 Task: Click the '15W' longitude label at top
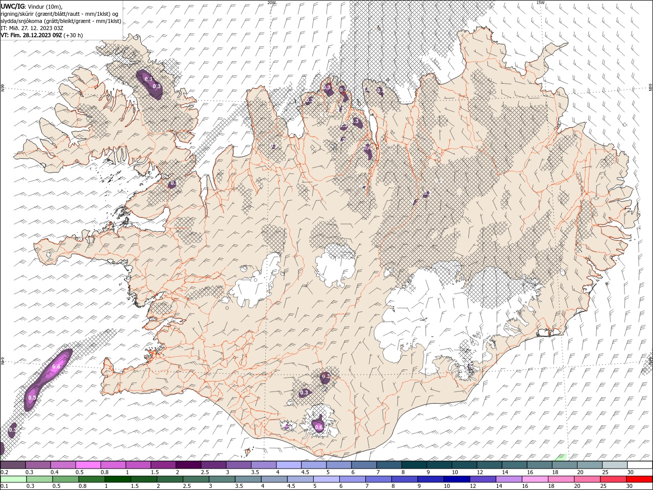pos(540,3)
